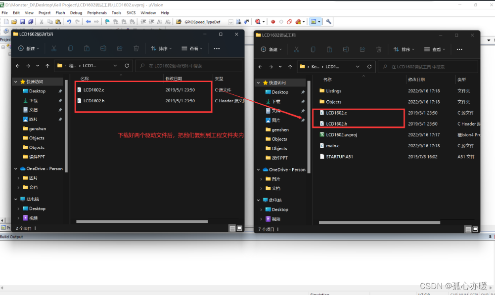This screenshot has width=495, height=295.
Task: Sort by 名称 column in LCD1602调试工具 window
Action: [327, 80]
